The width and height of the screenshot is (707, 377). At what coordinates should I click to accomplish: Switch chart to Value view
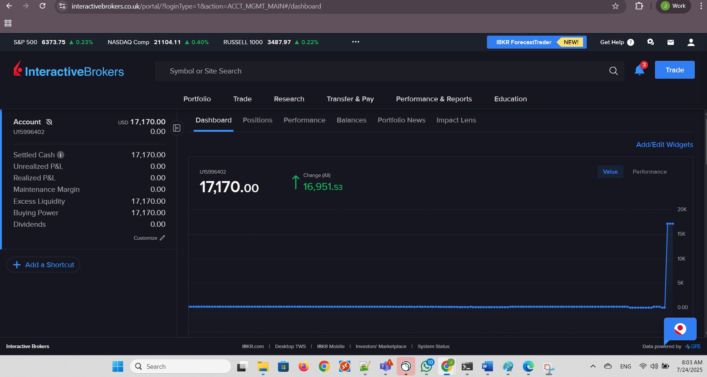[610, 172]
